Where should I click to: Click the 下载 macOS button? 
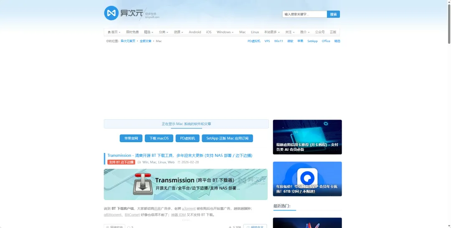pyautogui.click(x=159, y=138)
